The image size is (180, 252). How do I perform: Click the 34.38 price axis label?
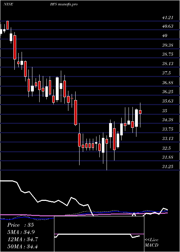(x=168, y=120)
